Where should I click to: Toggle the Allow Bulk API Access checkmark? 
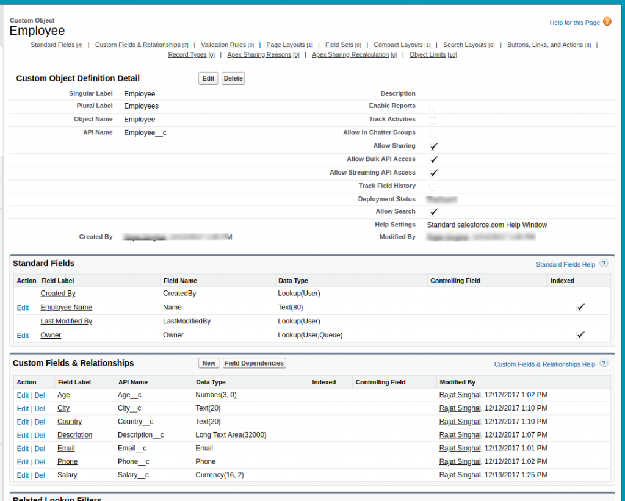coord(434,160)
